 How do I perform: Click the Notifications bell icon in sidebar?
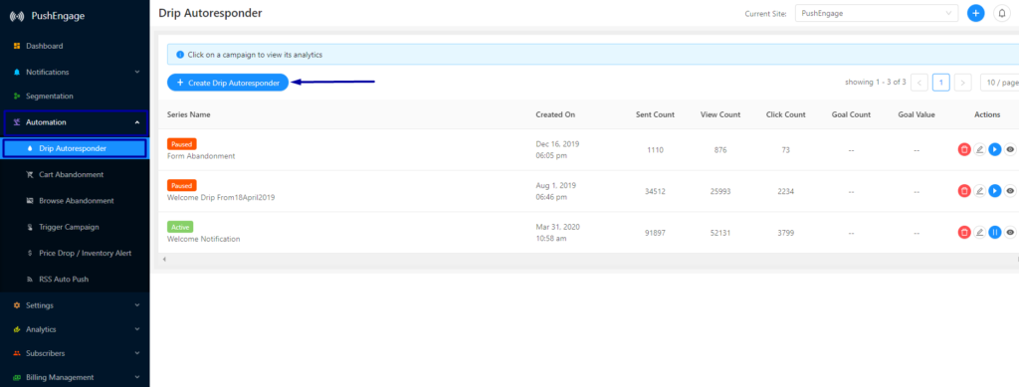pos(17,72)
